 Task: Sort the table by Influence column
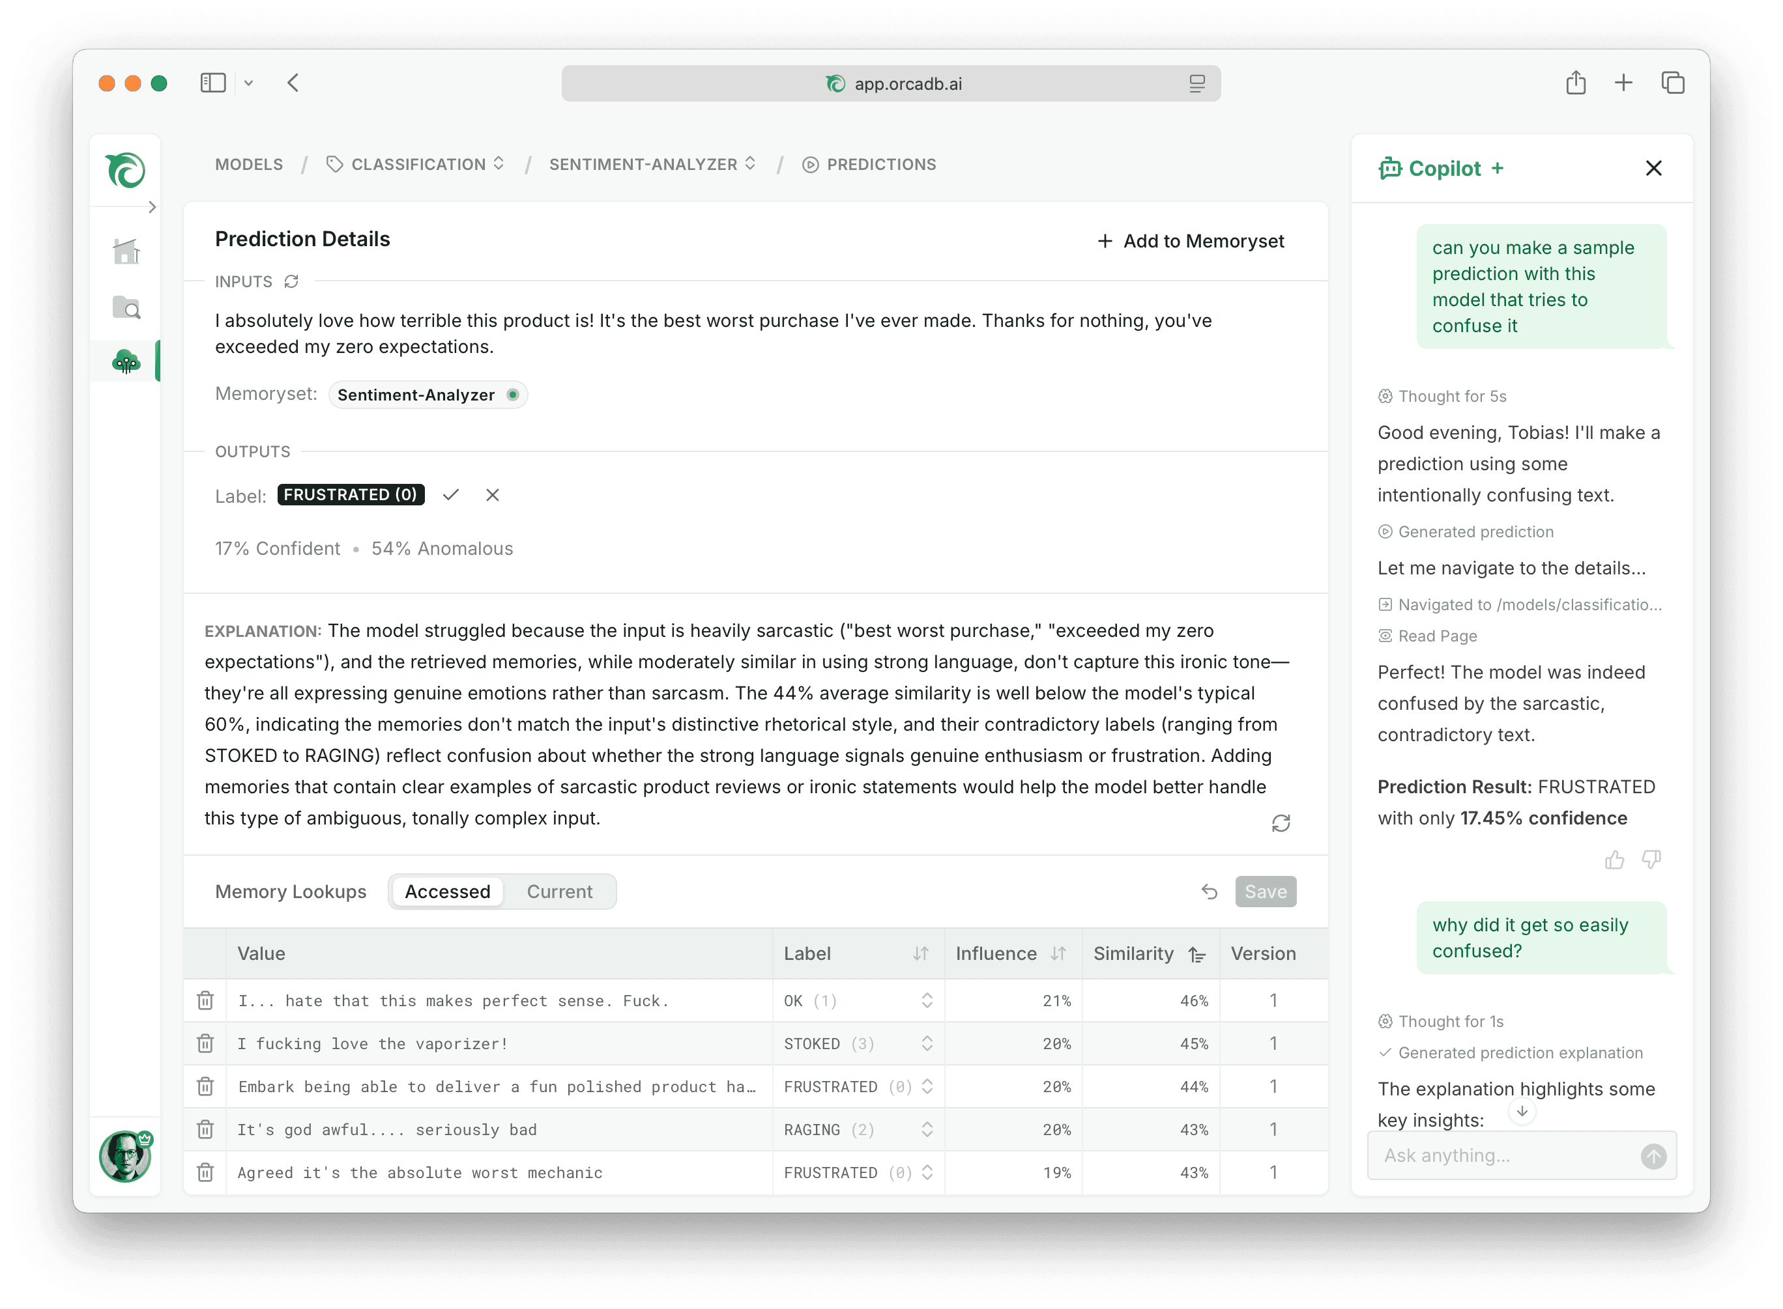pyautogui.click(x=1058, y=953)
